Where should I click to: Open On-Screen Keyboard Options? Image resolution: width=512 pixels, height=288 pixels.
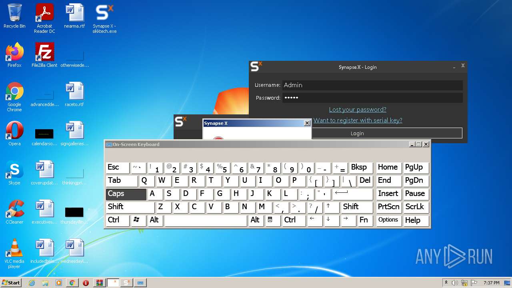pyautogui.click(x=389, y=220)
